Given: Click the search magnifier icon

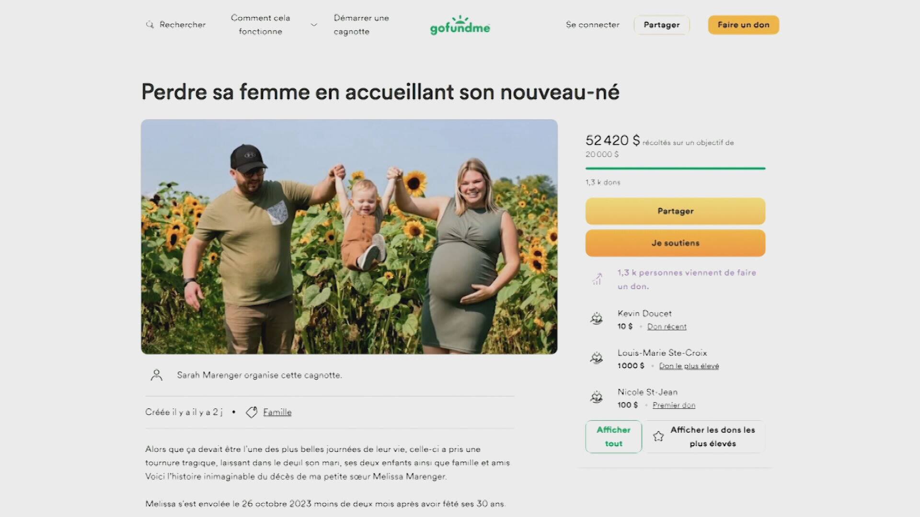Looking at the screenshot, I should 150,24.
